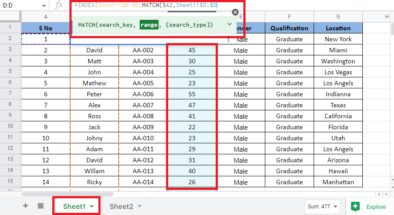The image size is (394, 215).
Task: Open the Sheet2 tab dropdown arrow
Action: click(x=140, y=206)
